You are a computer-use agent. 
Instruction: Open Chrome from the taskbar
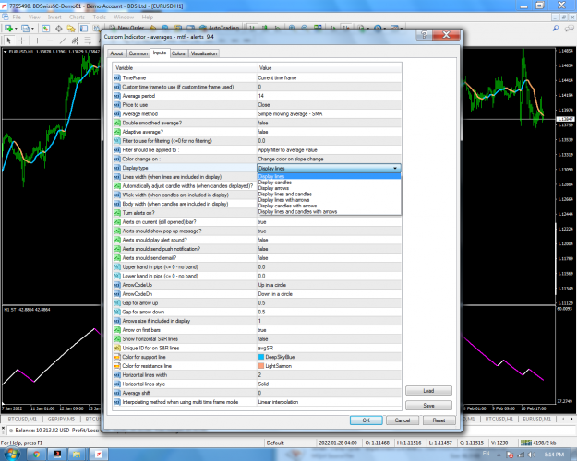pos(36,455)
